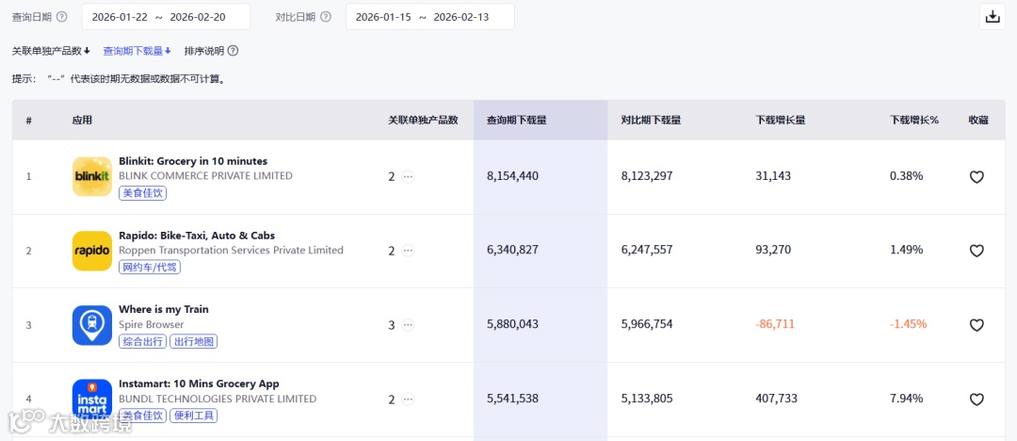Open the Blinkit: Grocery in 10 minutes link
Viewport: 1017px width, 441px height.
point(193,161)
